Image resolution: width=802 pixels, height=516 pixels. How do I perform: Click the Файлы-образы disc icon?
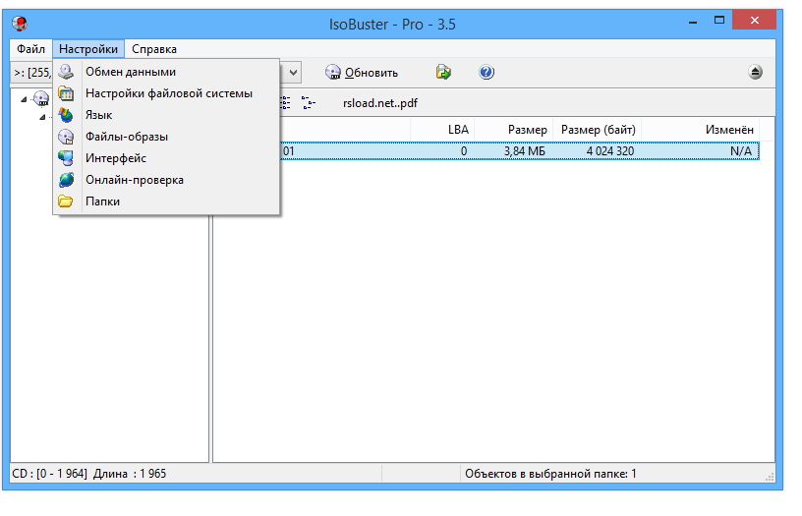[x=66, y=137]
